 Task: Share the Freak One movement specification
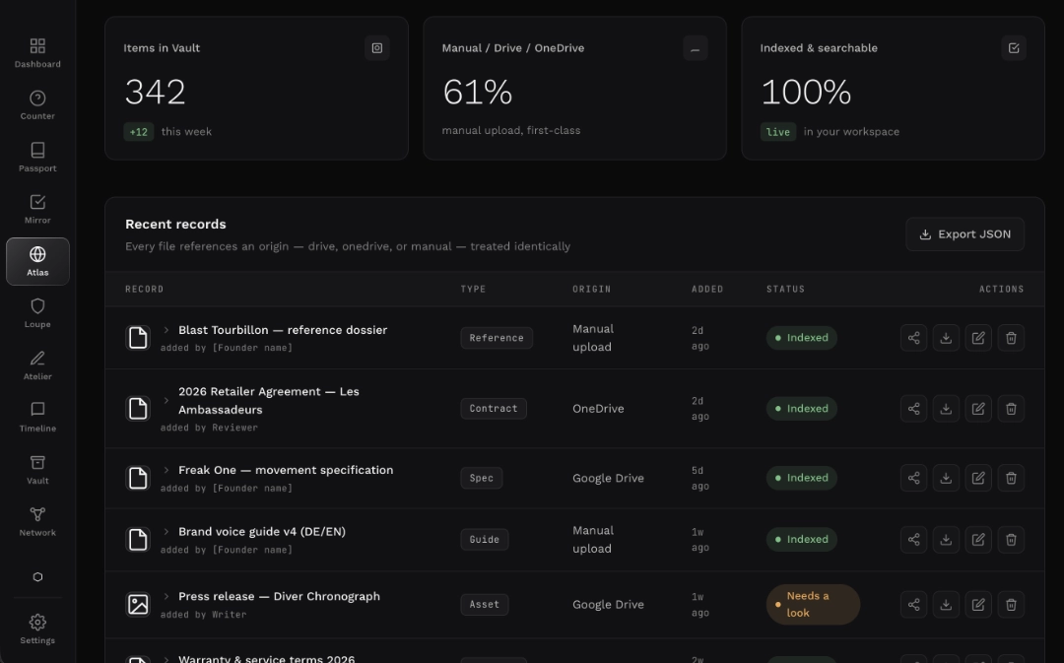point(913,478)
